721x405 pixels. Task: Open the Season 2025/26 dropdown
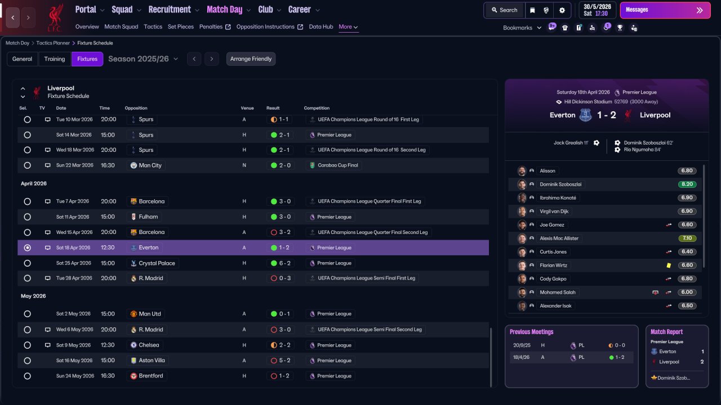click(143, 58)
